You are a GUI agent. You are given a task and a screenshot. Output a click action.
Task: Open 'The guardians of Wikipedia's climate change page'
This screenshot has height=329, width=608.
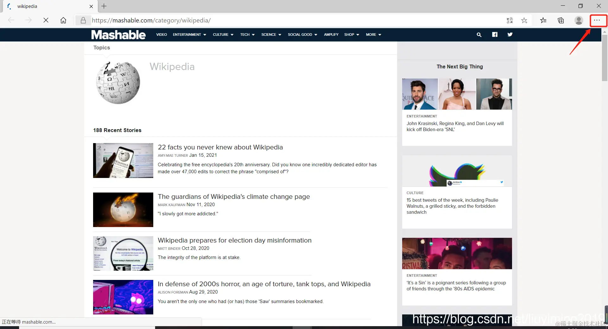click(x=234, y=197)
